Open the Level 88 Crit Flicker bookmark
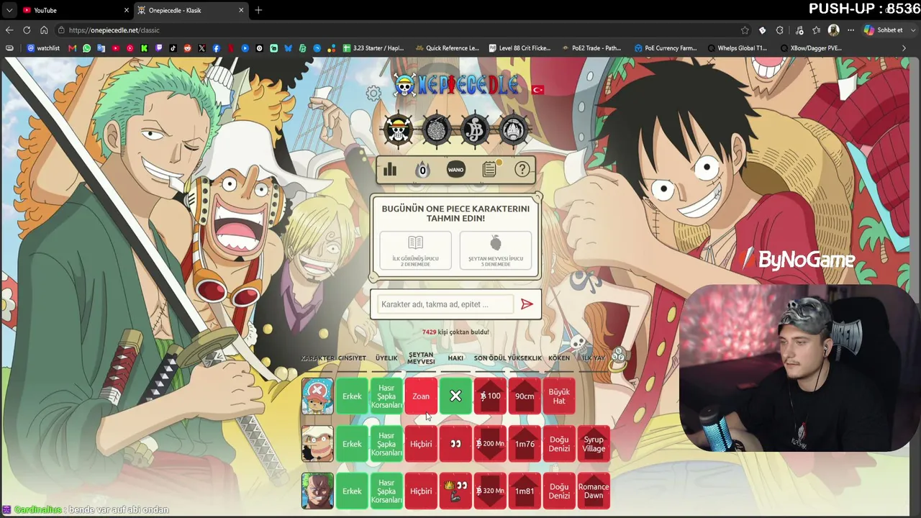 [520, 48]
